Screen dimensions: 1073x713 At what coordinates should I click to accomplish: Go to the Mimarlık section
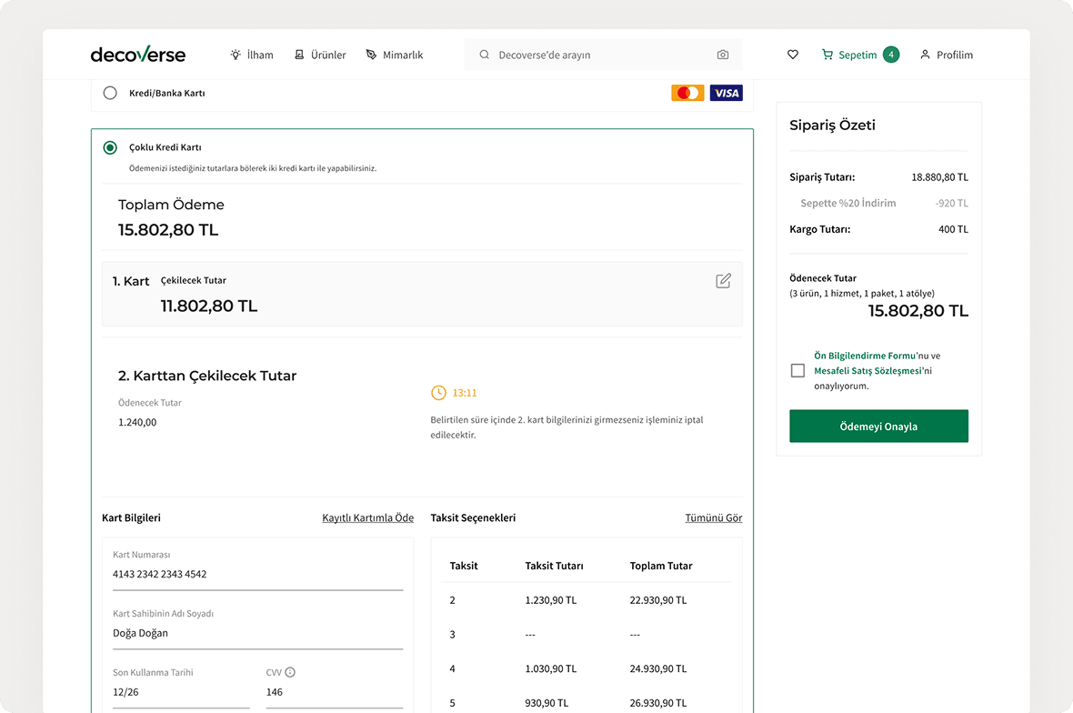coord(395,55)
